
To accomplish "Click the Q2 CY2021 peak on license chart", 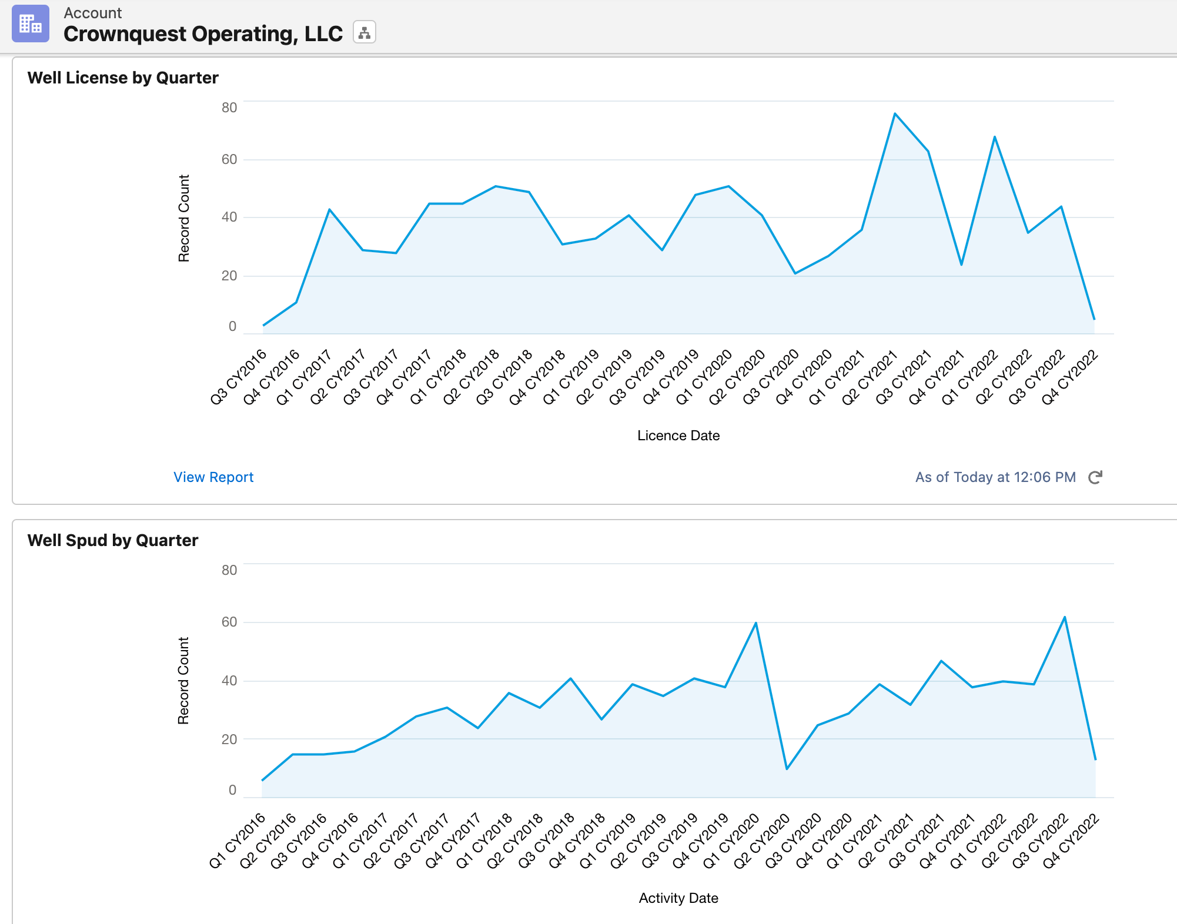I will click(895, 113).
